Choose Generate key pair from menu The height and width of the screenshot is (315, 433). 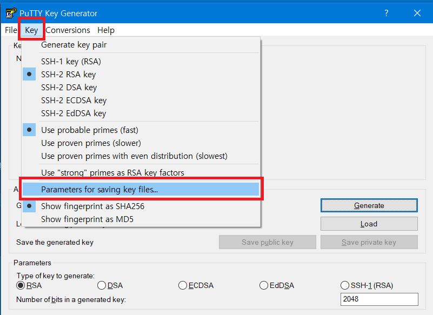[141, 45]
